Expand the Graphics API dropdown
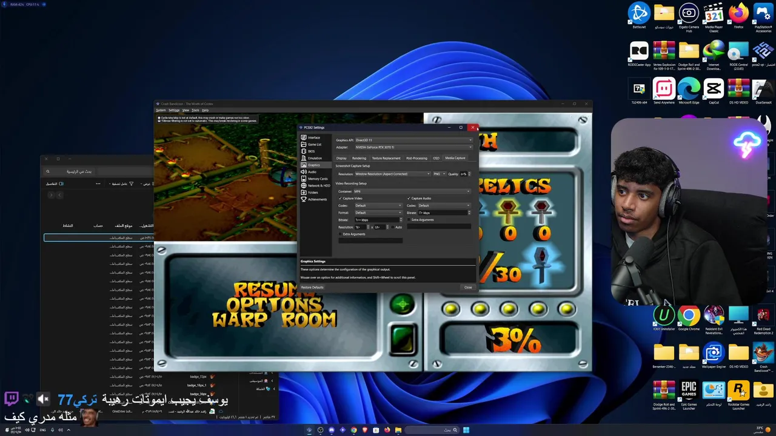Viewport: 776px width, 436px height. click(414, 140)
